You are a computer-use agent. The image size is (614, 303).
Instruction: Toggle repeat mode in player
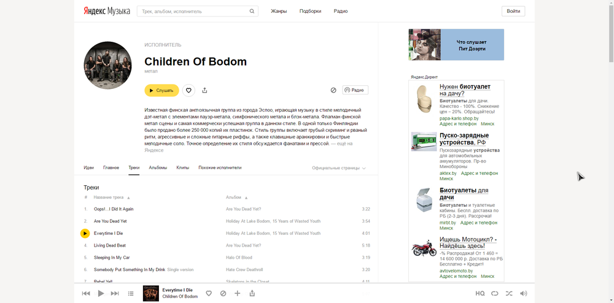click(494, 293)
